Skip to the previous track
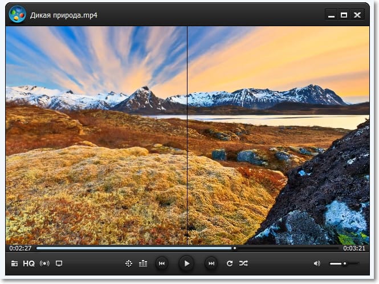This screenshot has width=379, height=284. coord(162,263)
